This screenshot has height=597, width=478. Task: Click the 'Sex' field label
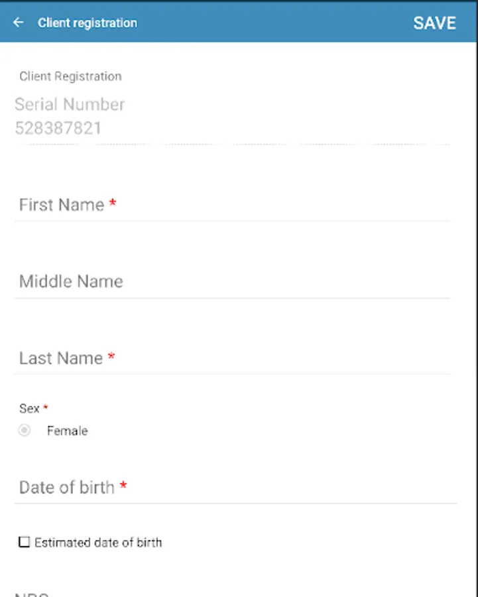pyautogui.click(x=29, y=409)
